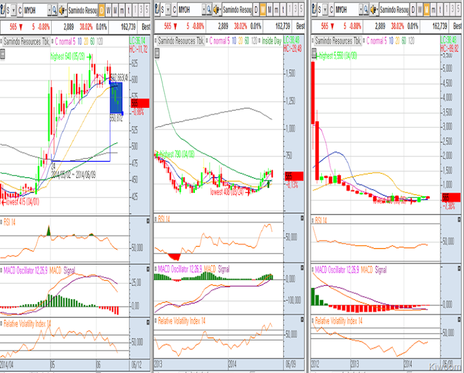Click corner box icon of middle RSI 14 pane

[302, 218]
